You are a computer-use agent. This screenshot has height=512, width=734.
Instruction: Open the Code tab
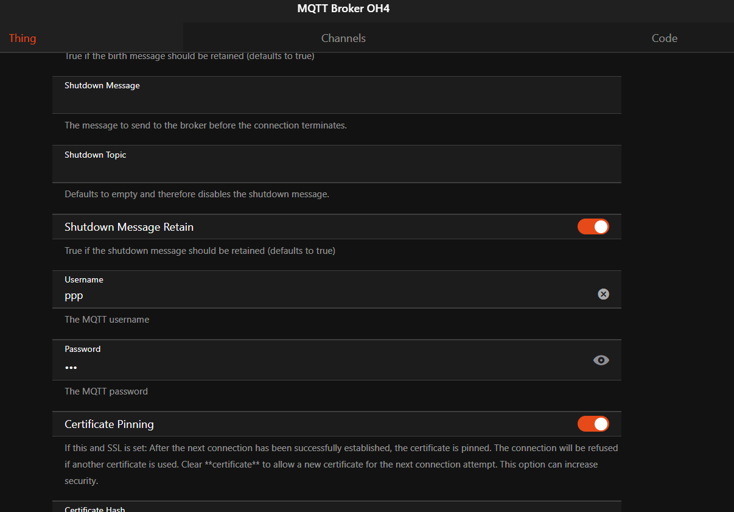point(664,38)
